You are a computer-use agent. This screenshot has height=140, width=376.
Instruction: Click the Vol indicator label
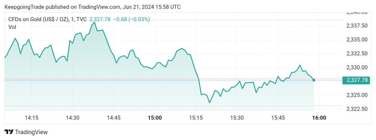[12, 27]
